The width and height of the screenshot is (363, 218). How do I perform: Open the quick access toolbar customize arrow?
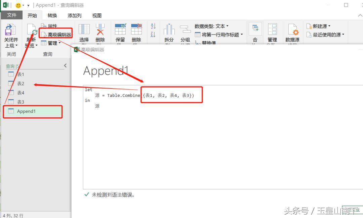[x=29, y=5]
